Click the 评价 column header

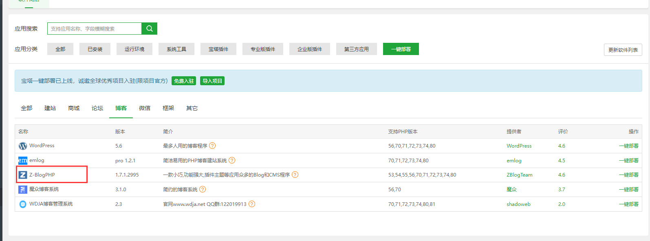563,131
